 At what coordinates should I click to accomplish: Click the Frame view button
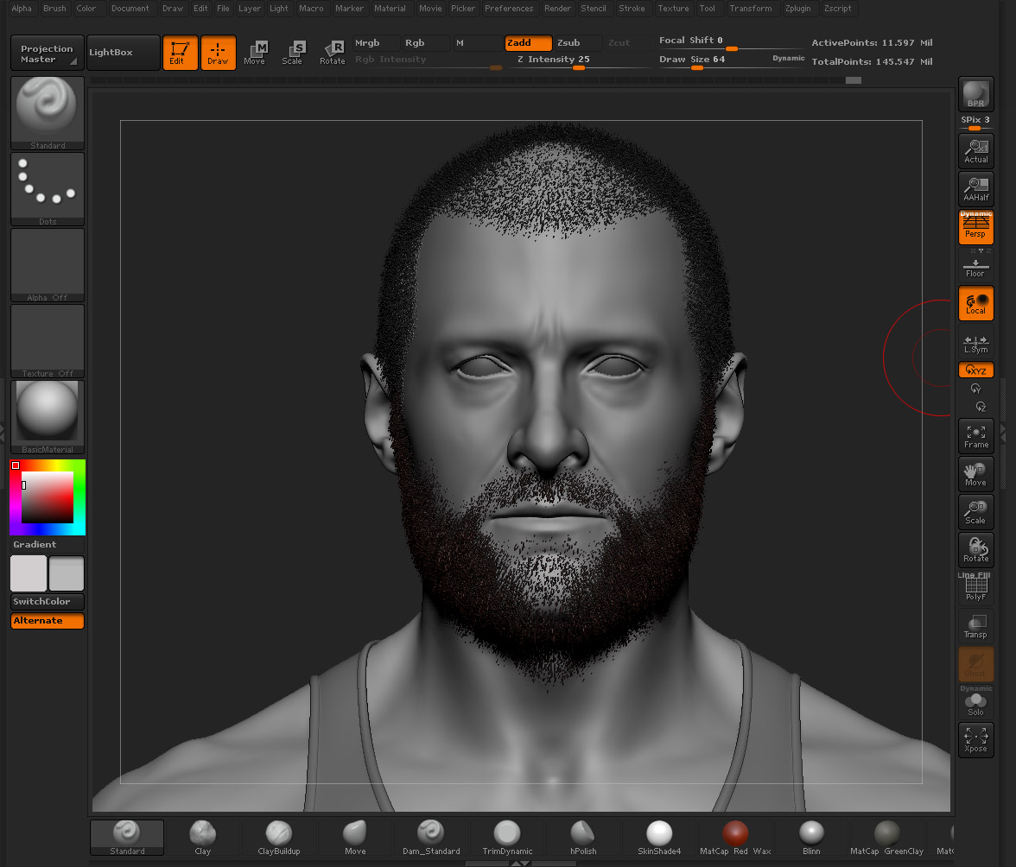click(976, 436)
